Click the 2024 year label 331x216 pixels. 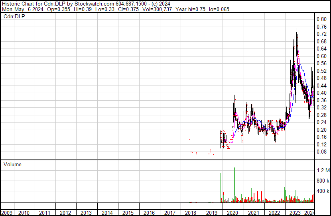(309, 213)
